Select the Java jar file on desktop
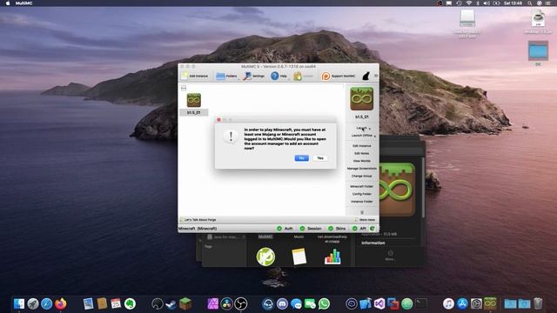The height and width of the screenshot is (313, 557). tap(538, 17)
